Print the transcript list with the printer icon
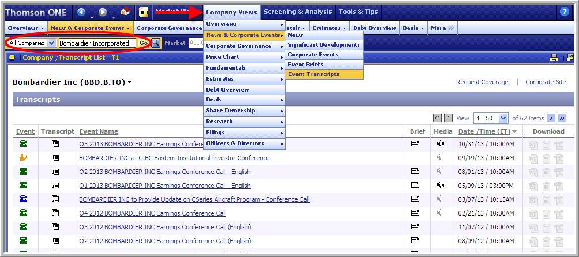Screen dimensions: 579x257 [x=554, y=58]
